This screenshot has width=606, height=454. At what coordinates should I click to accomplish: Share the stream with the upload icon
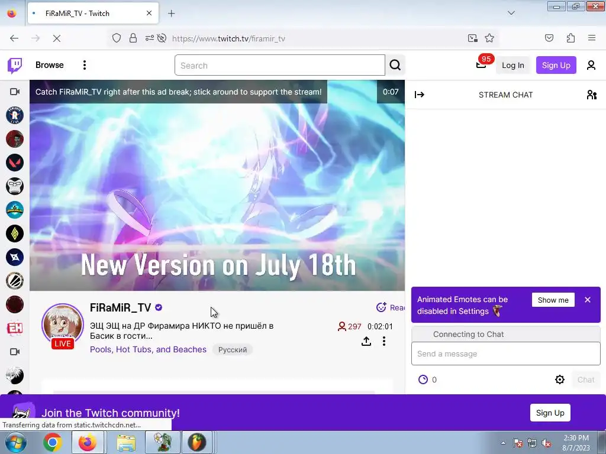pos(366,341)
